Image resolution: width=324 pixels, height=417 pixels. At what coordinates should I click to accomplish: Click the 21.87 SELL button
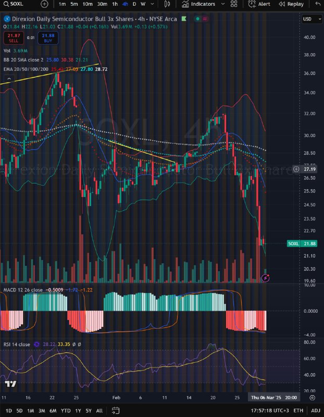coord(14,38)
